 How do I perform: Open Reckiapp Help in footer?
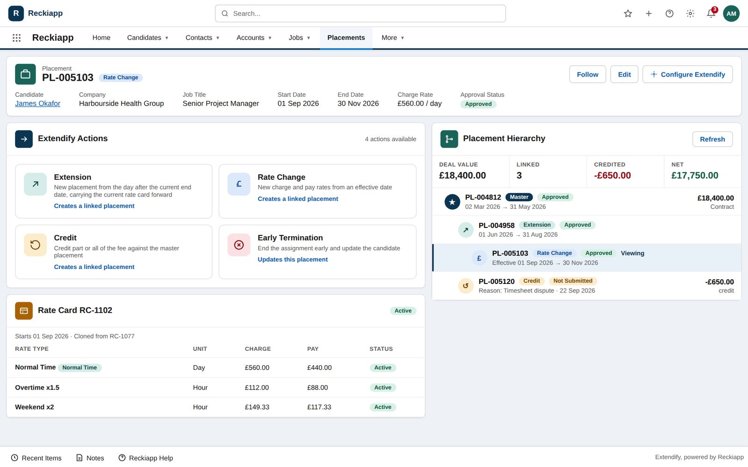tap(146, 458)
